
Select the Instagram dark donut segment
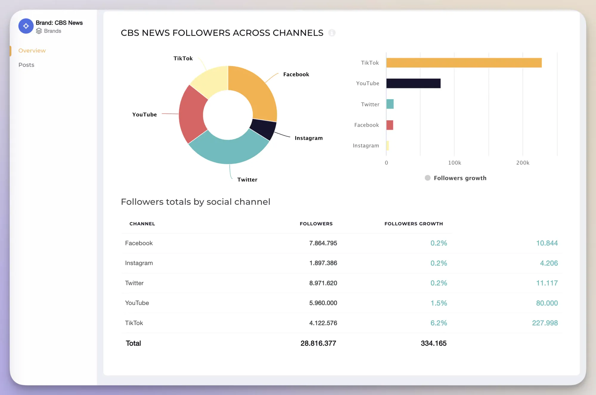click(x=264, y=129)
